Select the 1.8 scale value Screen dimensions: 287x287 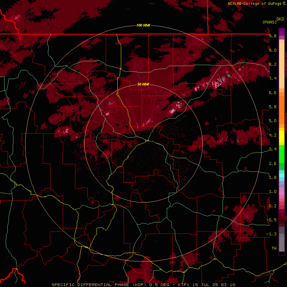pos(273,178)
